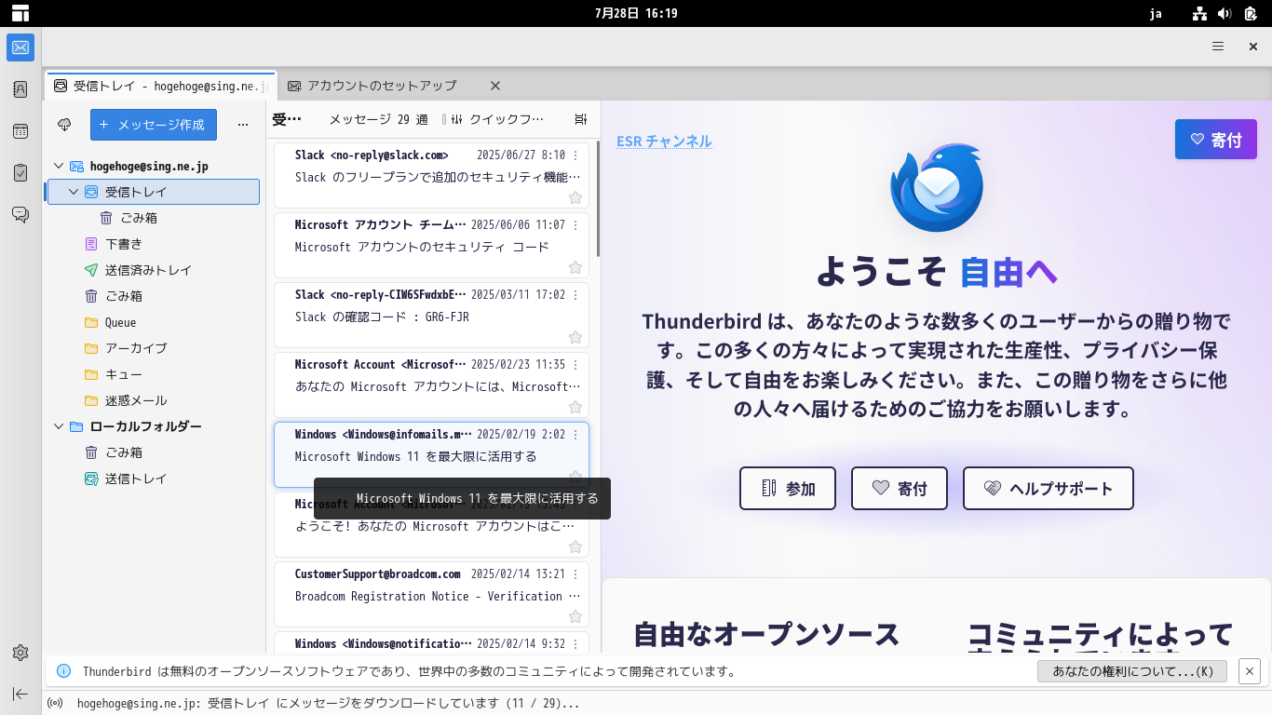Image resolution: width=1272 pixels, height=715 pixels.
Task: Open Settings via the gear icon
Action: tap(20, 653)
